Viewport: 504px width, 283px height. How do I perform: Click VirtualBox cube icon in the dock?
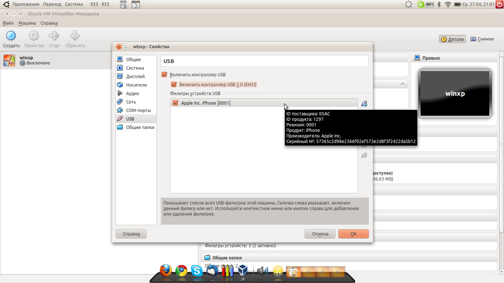coord(242,271)
